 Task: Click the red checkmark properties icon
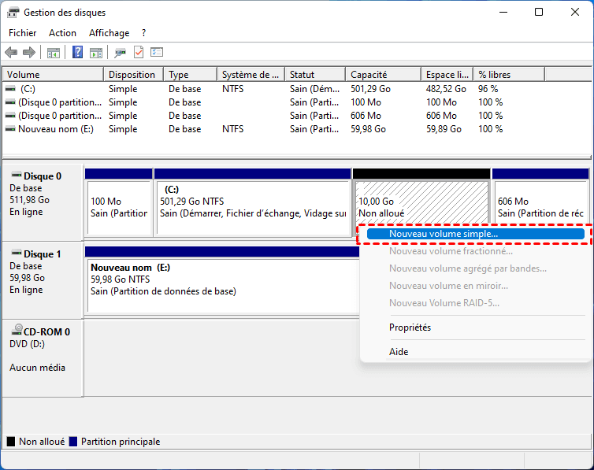click(x=139, y=53)
